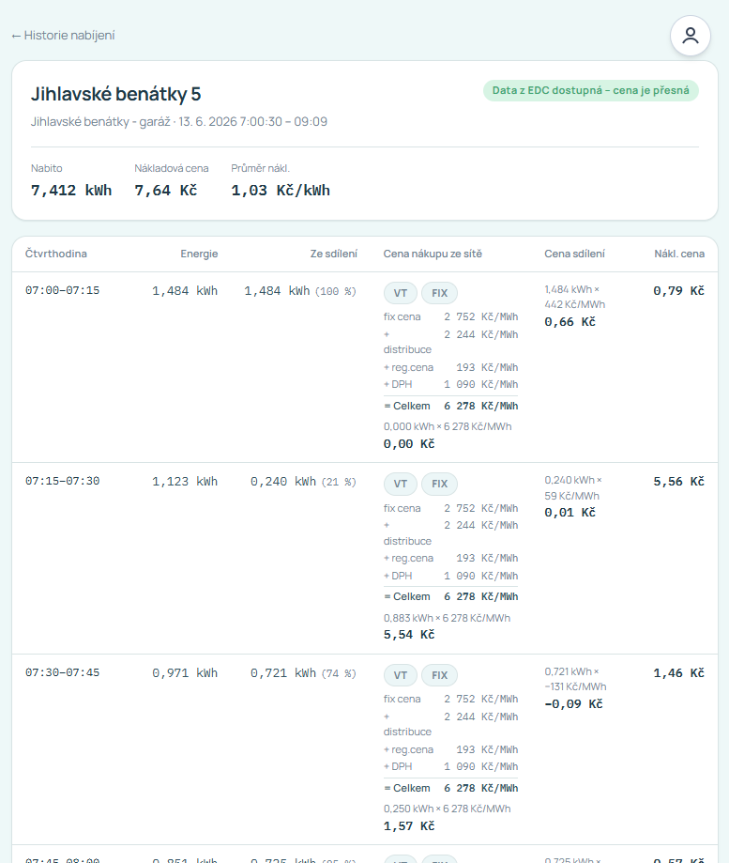
Task: Click the EDC data accuracy badge
Action: (590, 91)
